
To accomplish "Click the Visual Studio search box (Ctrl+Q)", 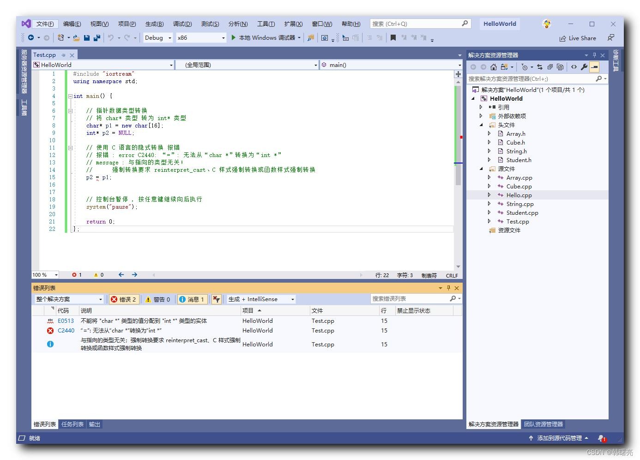I will coord(420,24).
